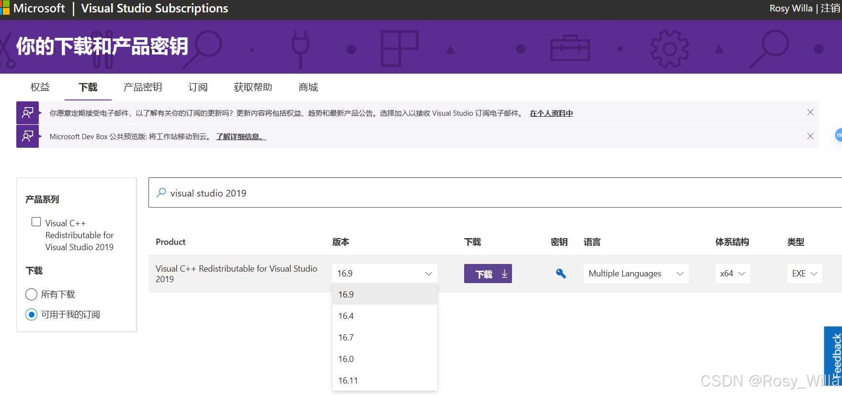Switch to the 订阅 tab
Image resolution: width=842 pixels, height=395 pixels.
198,87
